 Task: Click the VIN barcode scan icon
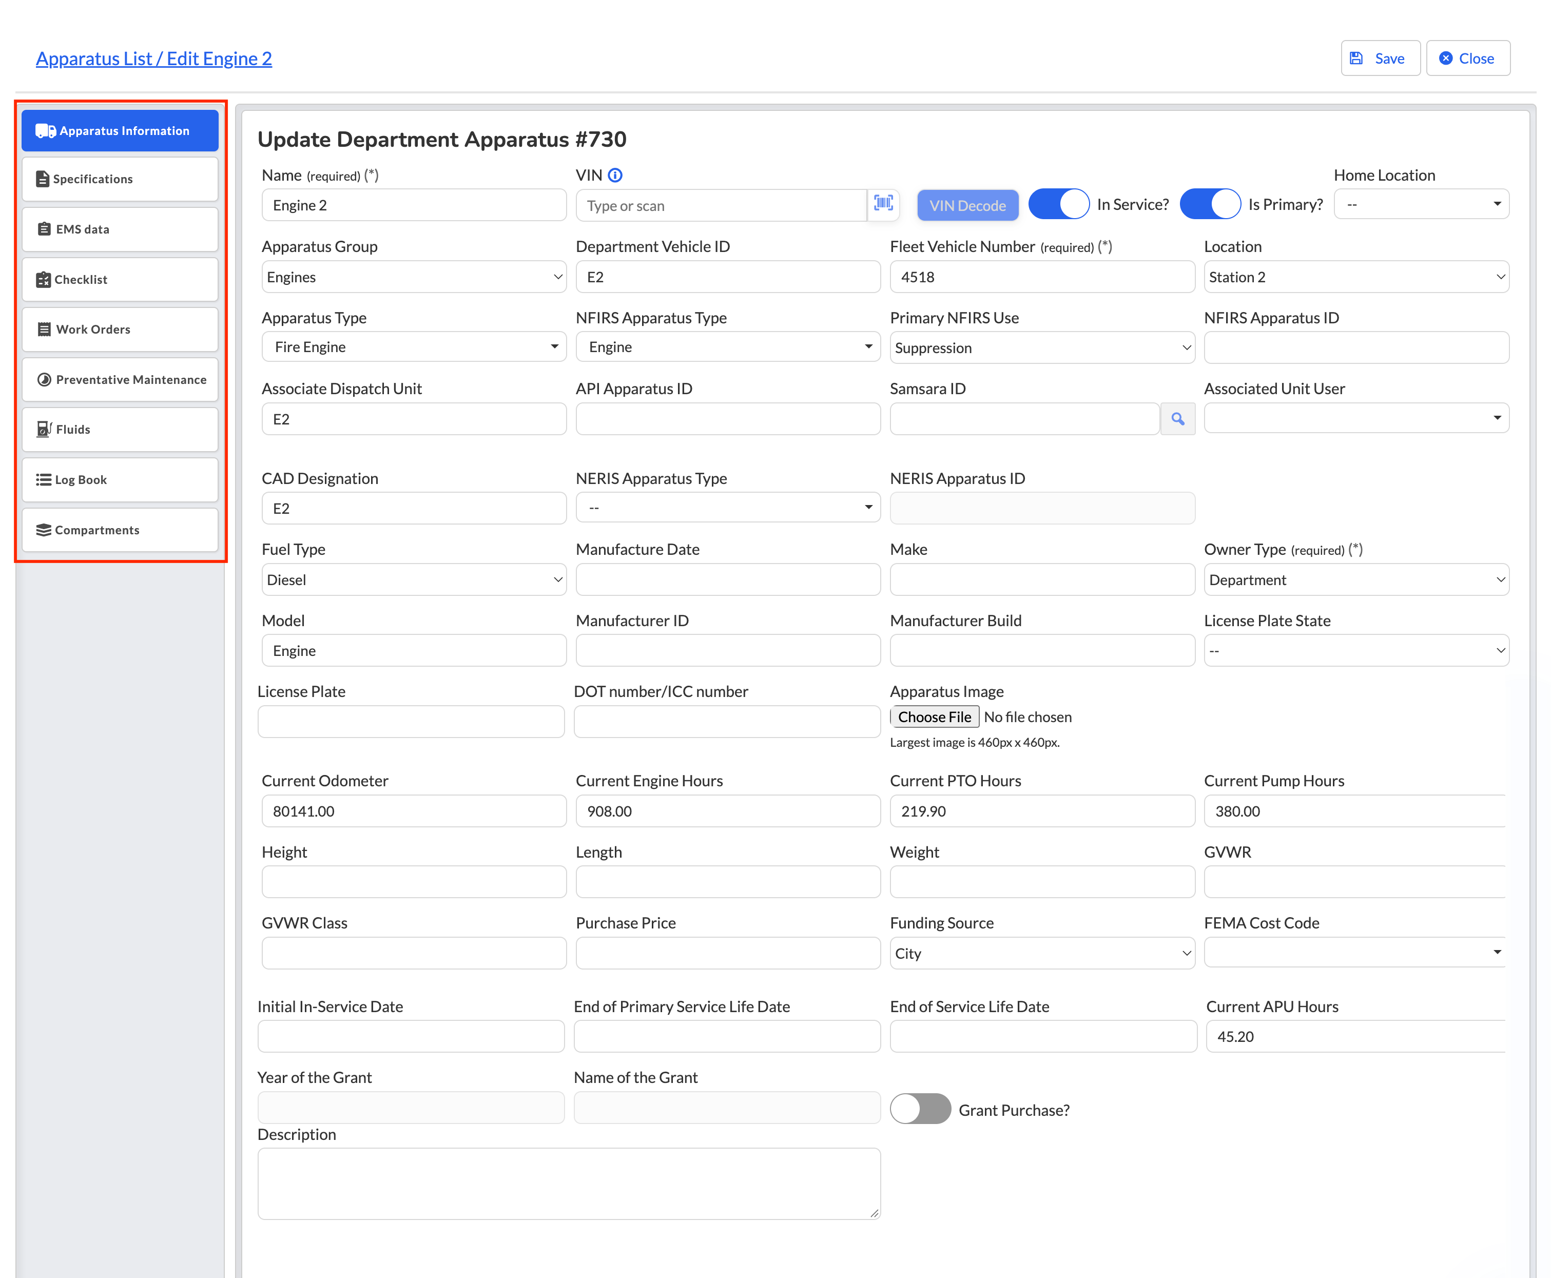[x=883, y=204]
